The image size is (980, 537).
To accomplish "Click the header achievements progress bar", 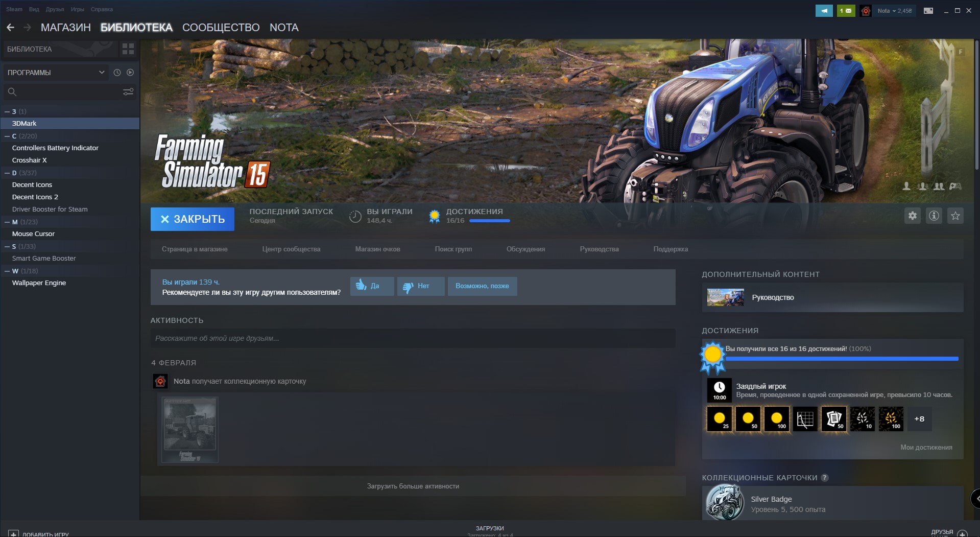I will coord(490,221).
